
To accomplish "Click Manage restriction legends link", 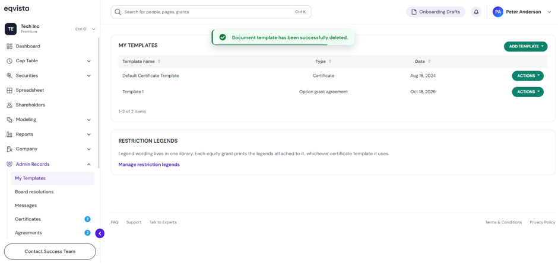I will coord(149,165).
